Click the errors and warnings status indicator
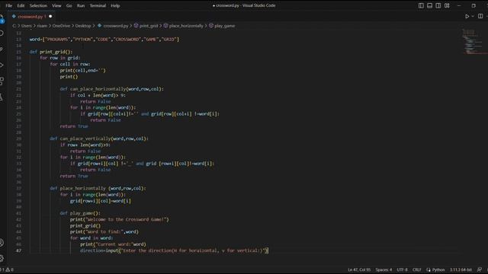This screenshot has width=488, height=274. point(7,269)
